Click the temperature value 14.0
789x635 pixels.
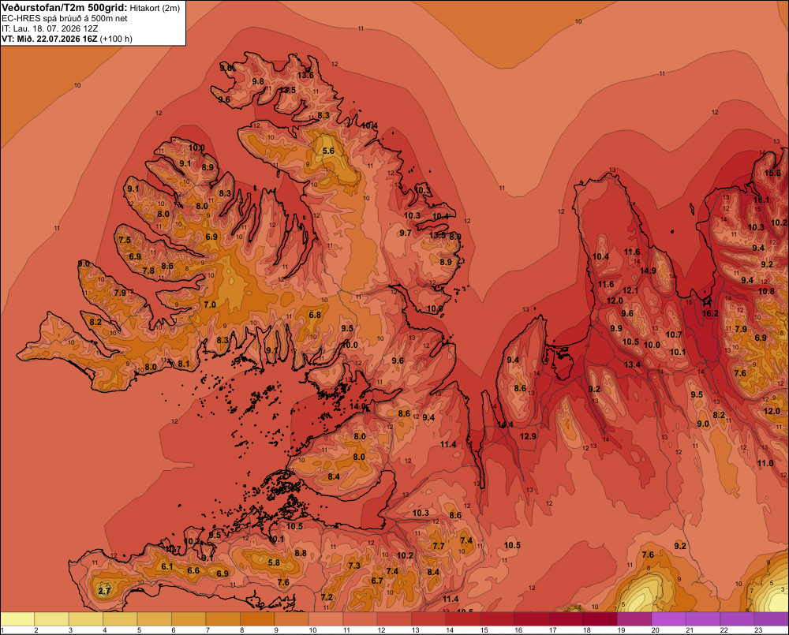point(357,406)
